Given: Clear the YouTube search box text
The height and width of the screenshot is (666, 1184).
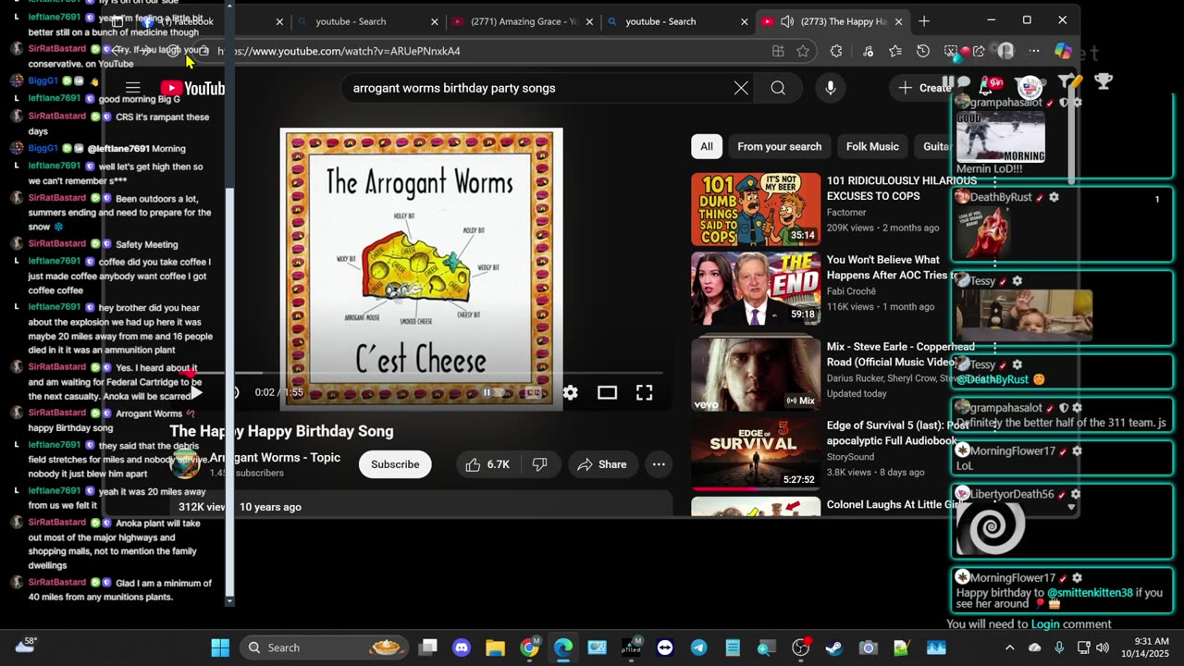Looking at the screenshot, I should point(741,88).
